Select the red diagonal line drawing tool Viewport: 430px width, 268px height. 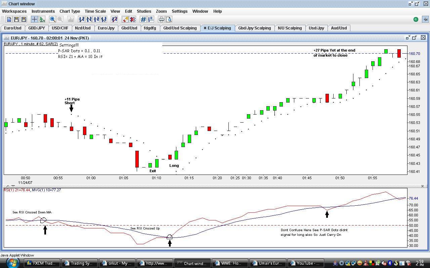(x=114, y=19)
